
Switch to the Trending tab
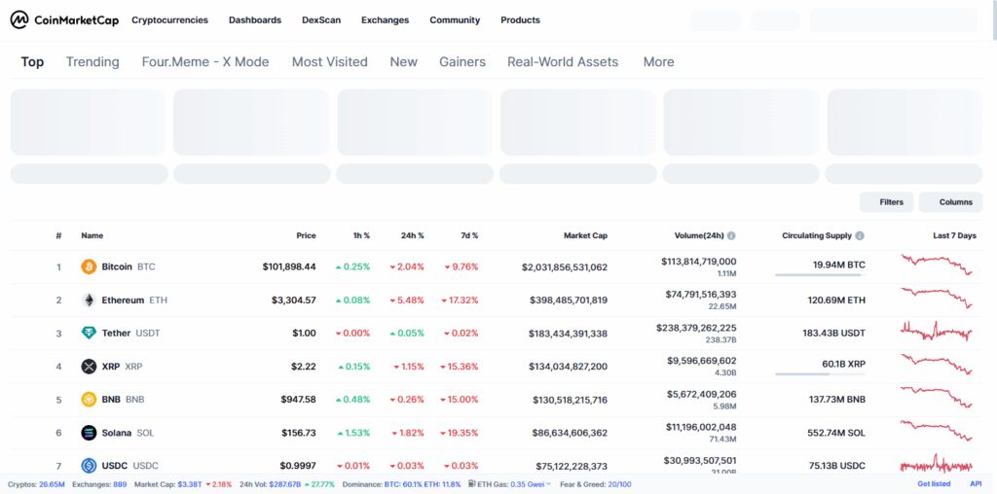(92, 61)
